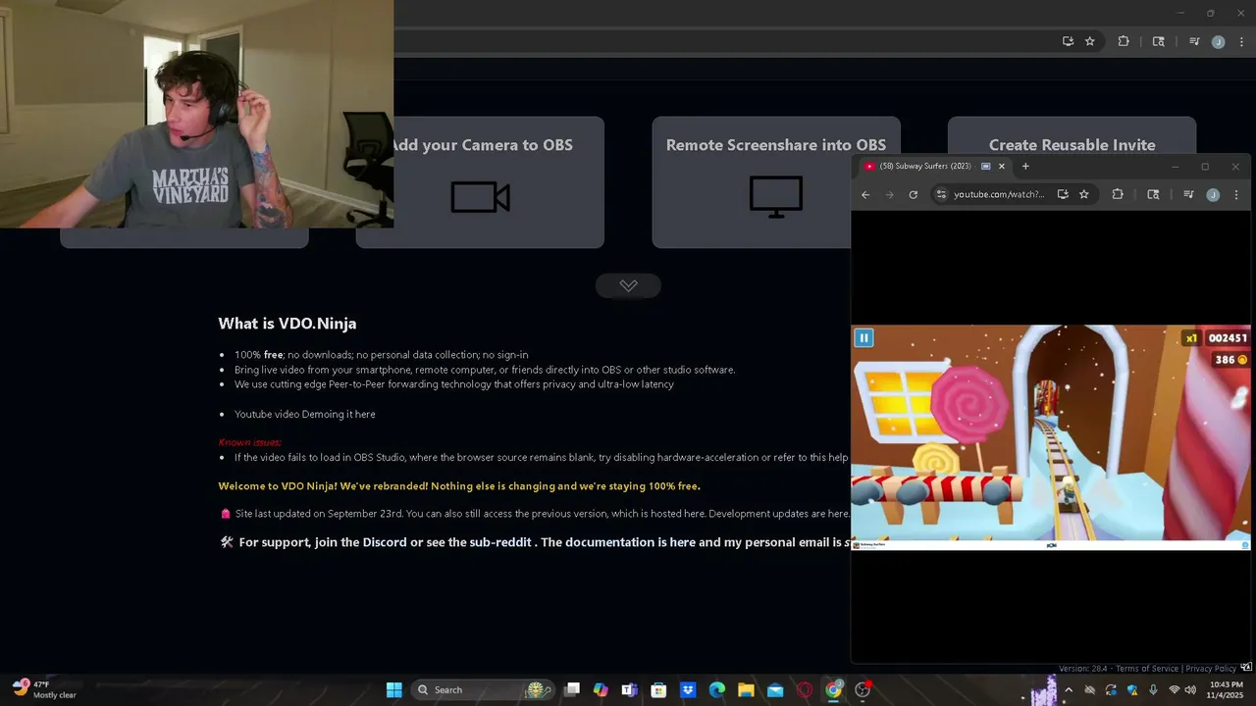This screenshot has width=1256, height=706.
Task: Open File Explorer from the taskbar
Action: (x=746, y=690)
